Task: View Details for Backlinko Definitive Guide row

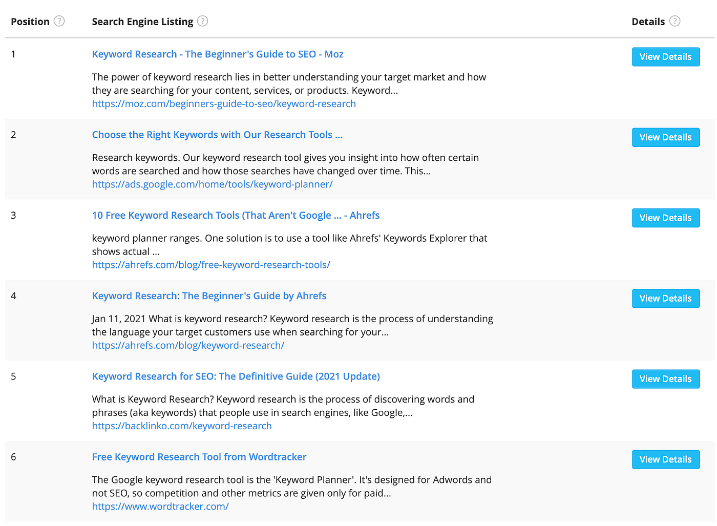Action: [x=666, y=379]
